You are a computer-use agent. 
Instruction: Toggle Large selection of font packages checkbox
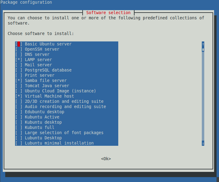(19, 133)
